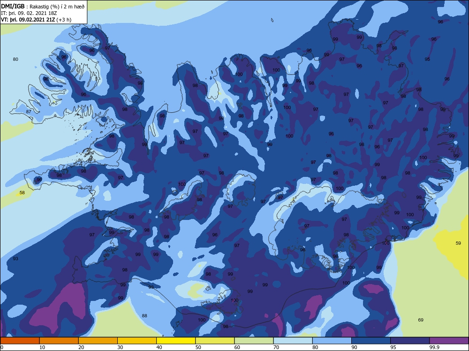Pick the light green 60–70 legend swatch

coord(254,341)
